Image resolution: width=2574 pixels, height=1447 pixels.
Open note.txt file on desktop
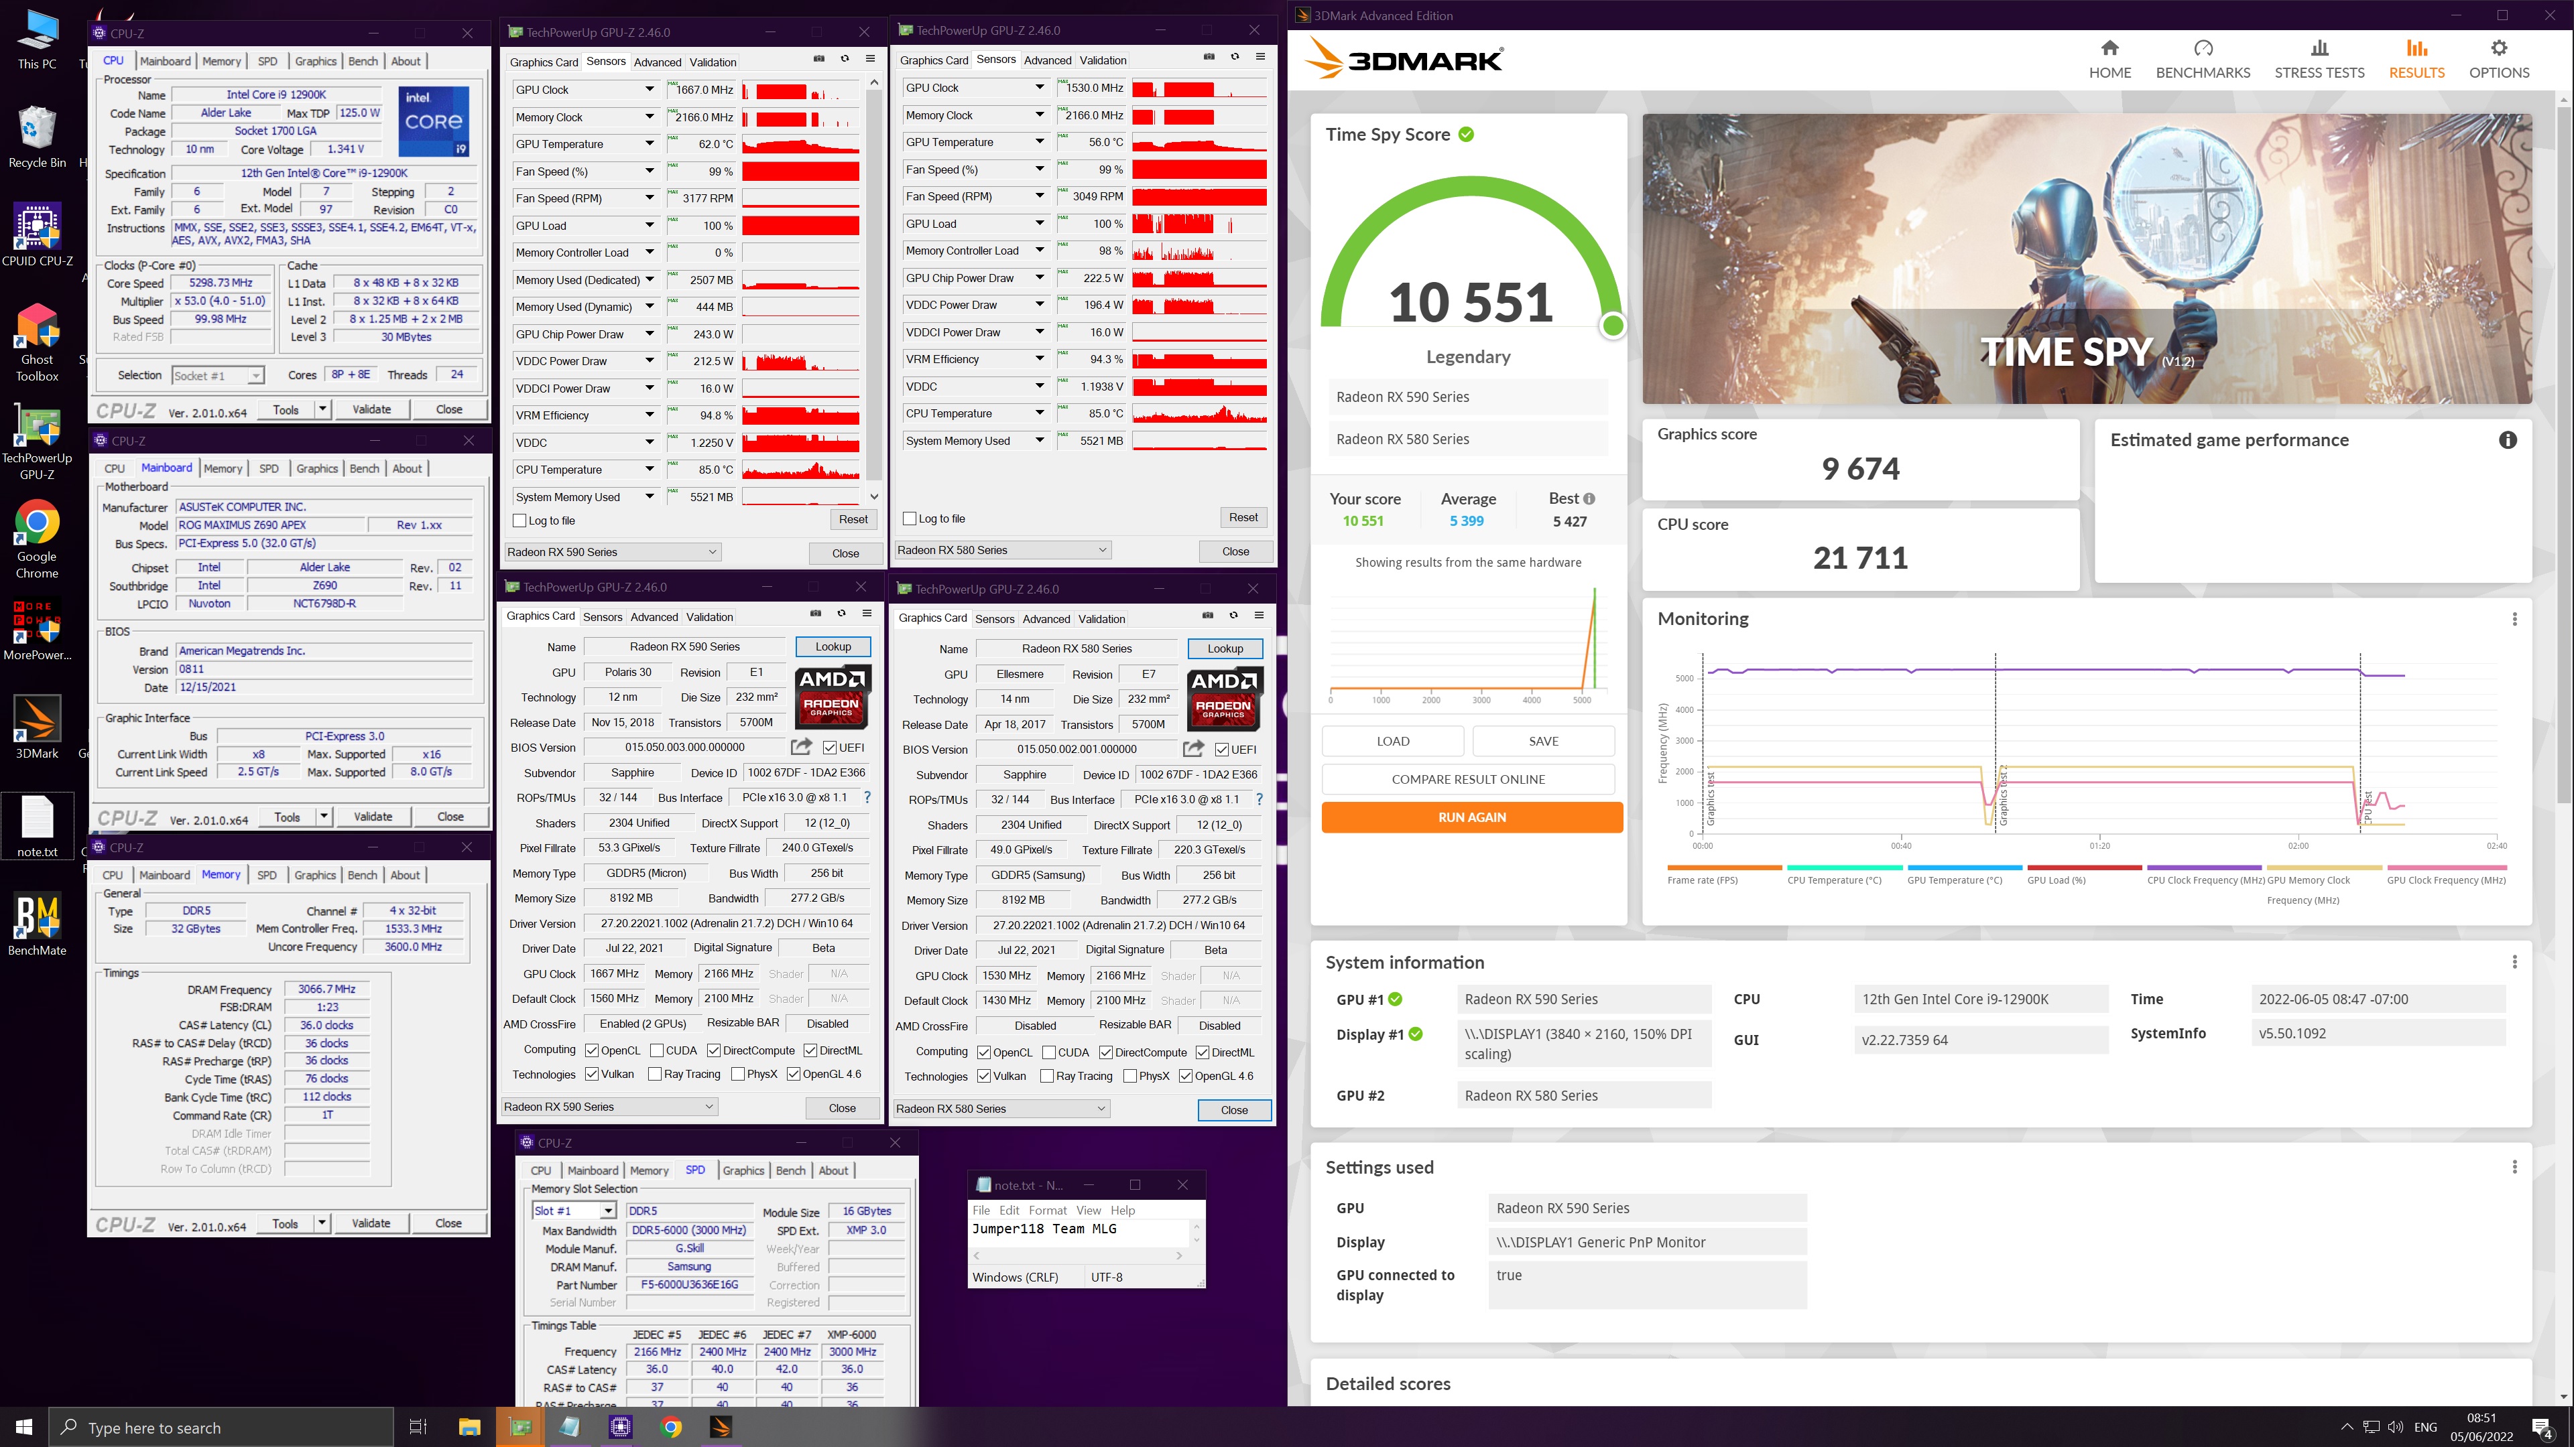click(x=37, y=827)
